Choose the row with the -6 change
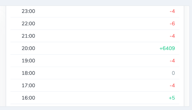This screenshot has height=110, width=192. point(95,24)
